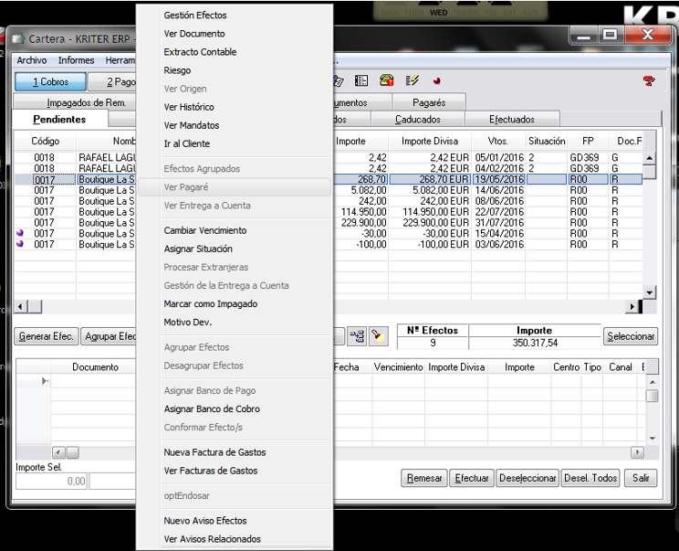The width and height of the screenshot is (679, 551).
Task: Click upper grid horizontal scroll right arrow
Action: pos(632,306)
